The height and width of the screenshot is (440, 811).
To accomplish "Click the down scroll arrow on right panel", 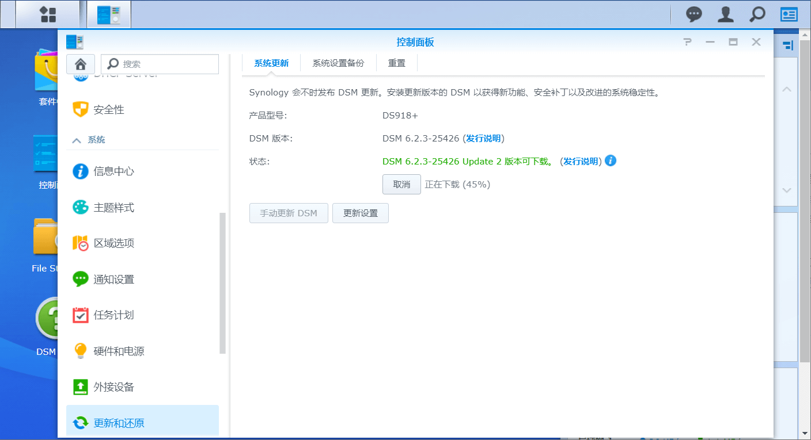I will point(786,190).
